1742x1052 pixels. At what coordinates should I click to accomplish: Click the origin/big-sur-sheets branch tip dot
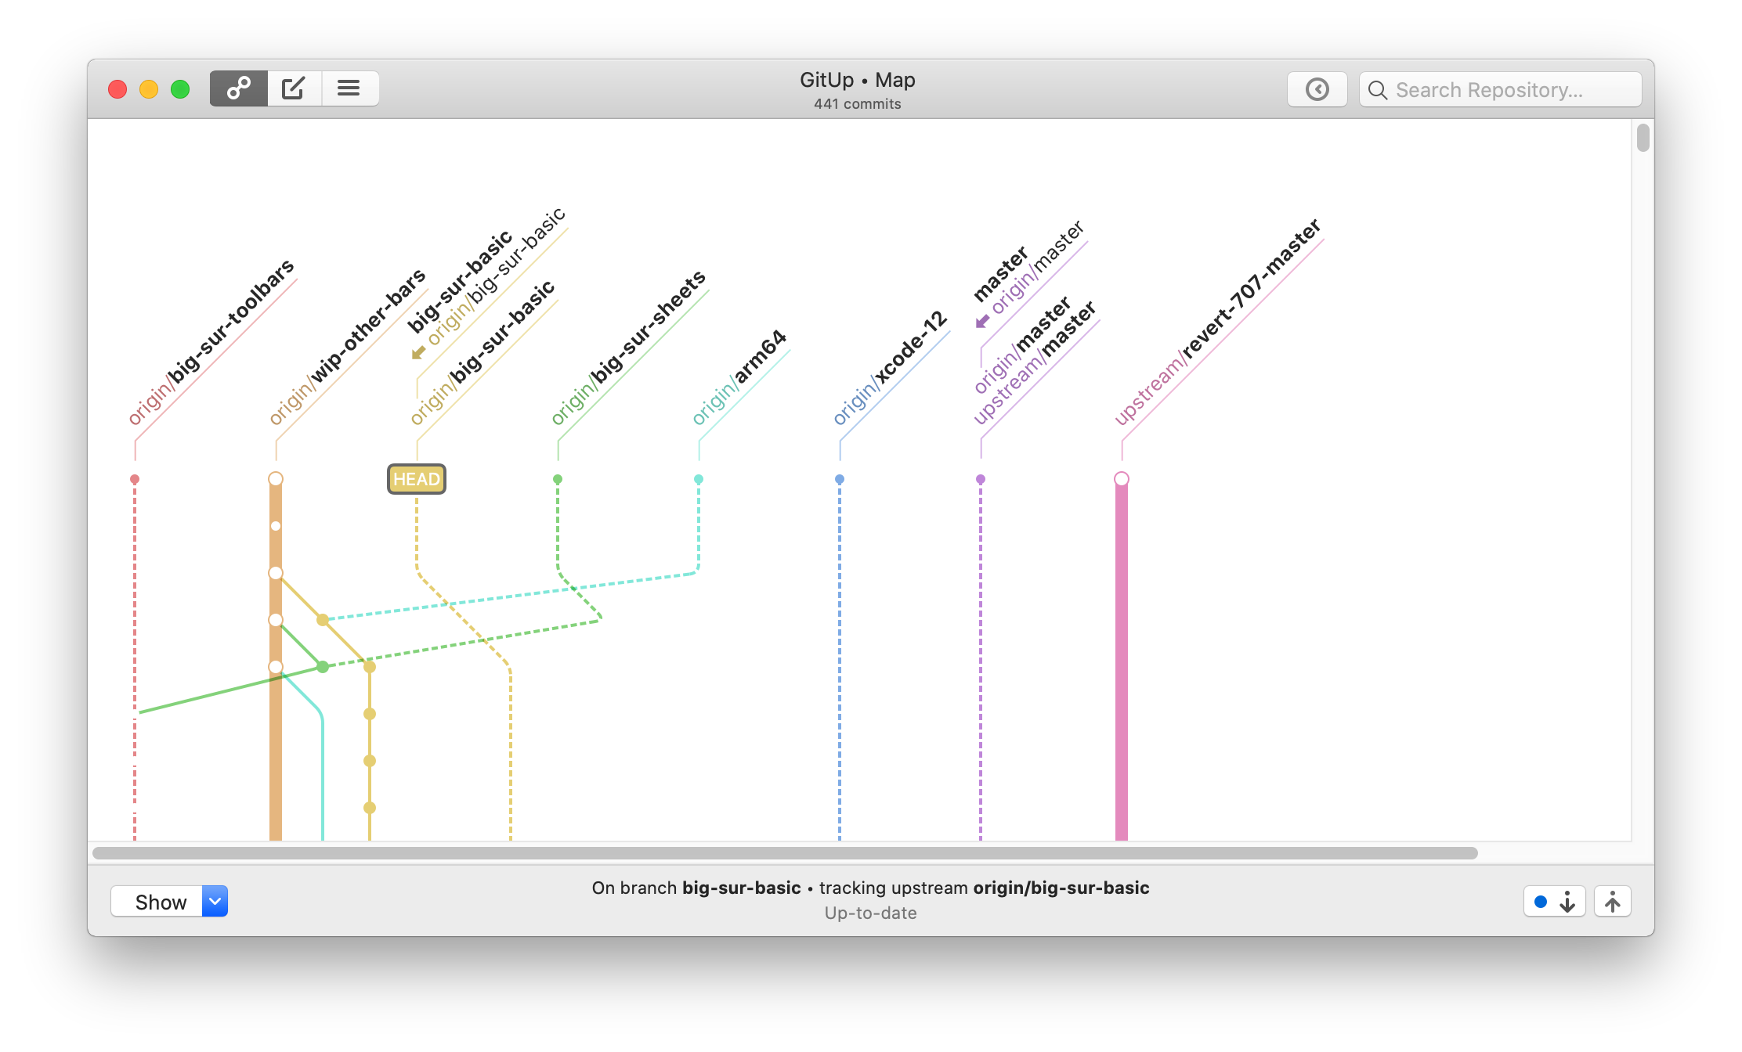point(558,479)
